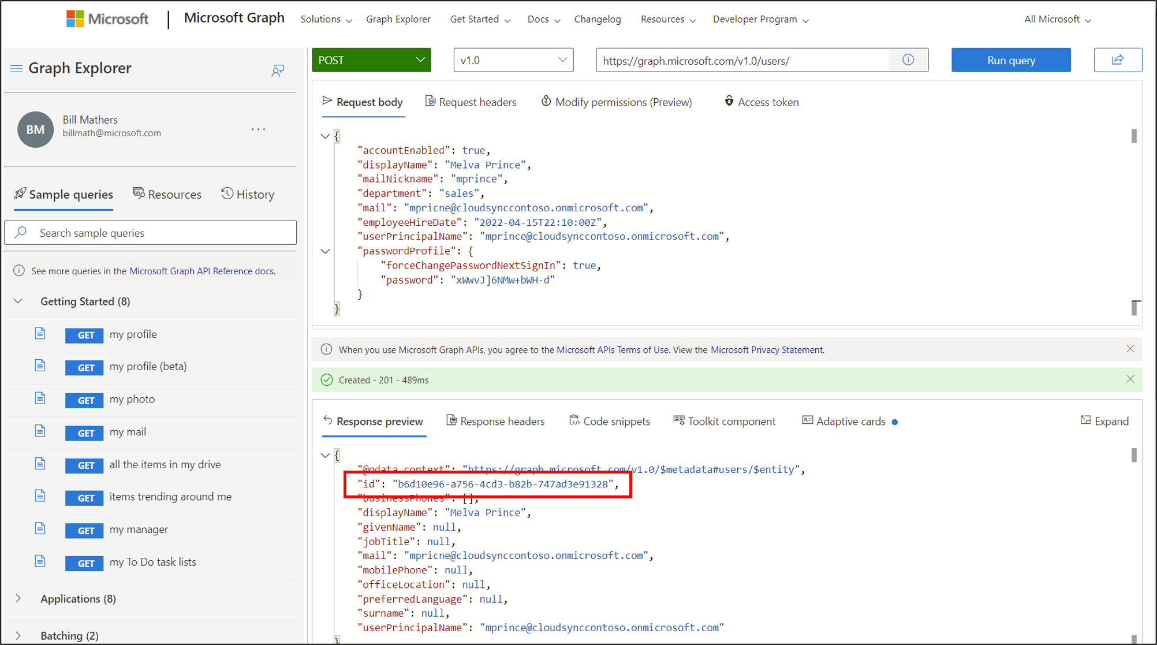The width and height of the screenshot is (1157, 645).
Task: Click the info icon beside See more queries
Action: pyautogui.click(x=19, y=271)
